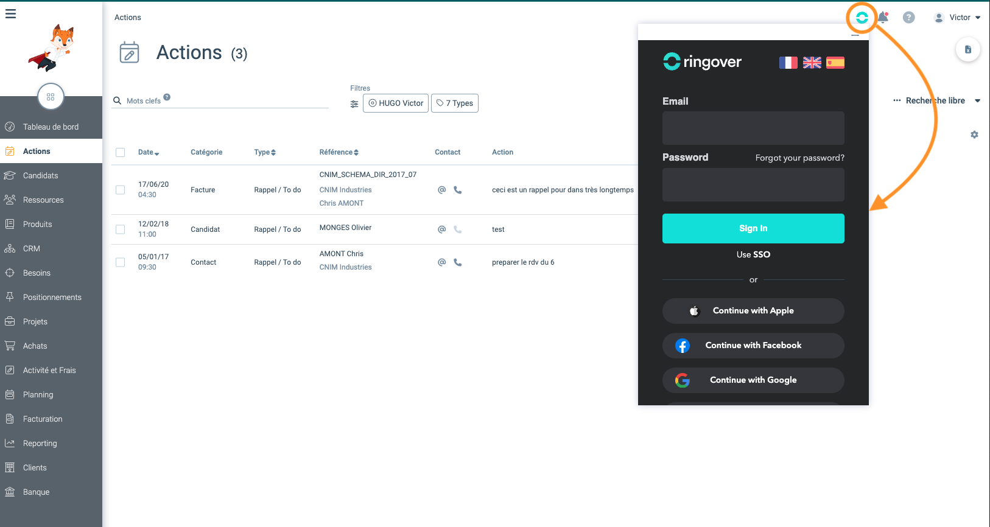
Task: Go to Facturation in the sidebar
Action: coord(43,419)
